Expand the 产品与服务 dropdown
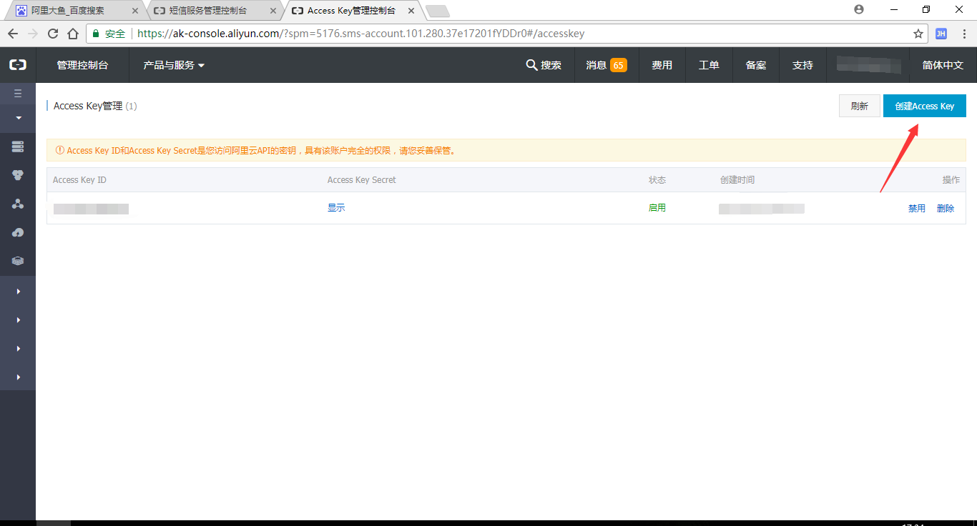The width and height of the screenshot is (977, 526). 174,65
